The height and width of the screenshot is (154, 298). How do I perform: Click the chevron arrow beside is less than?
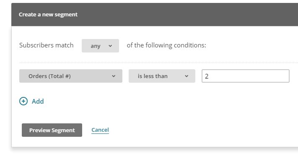coord(187,76)
